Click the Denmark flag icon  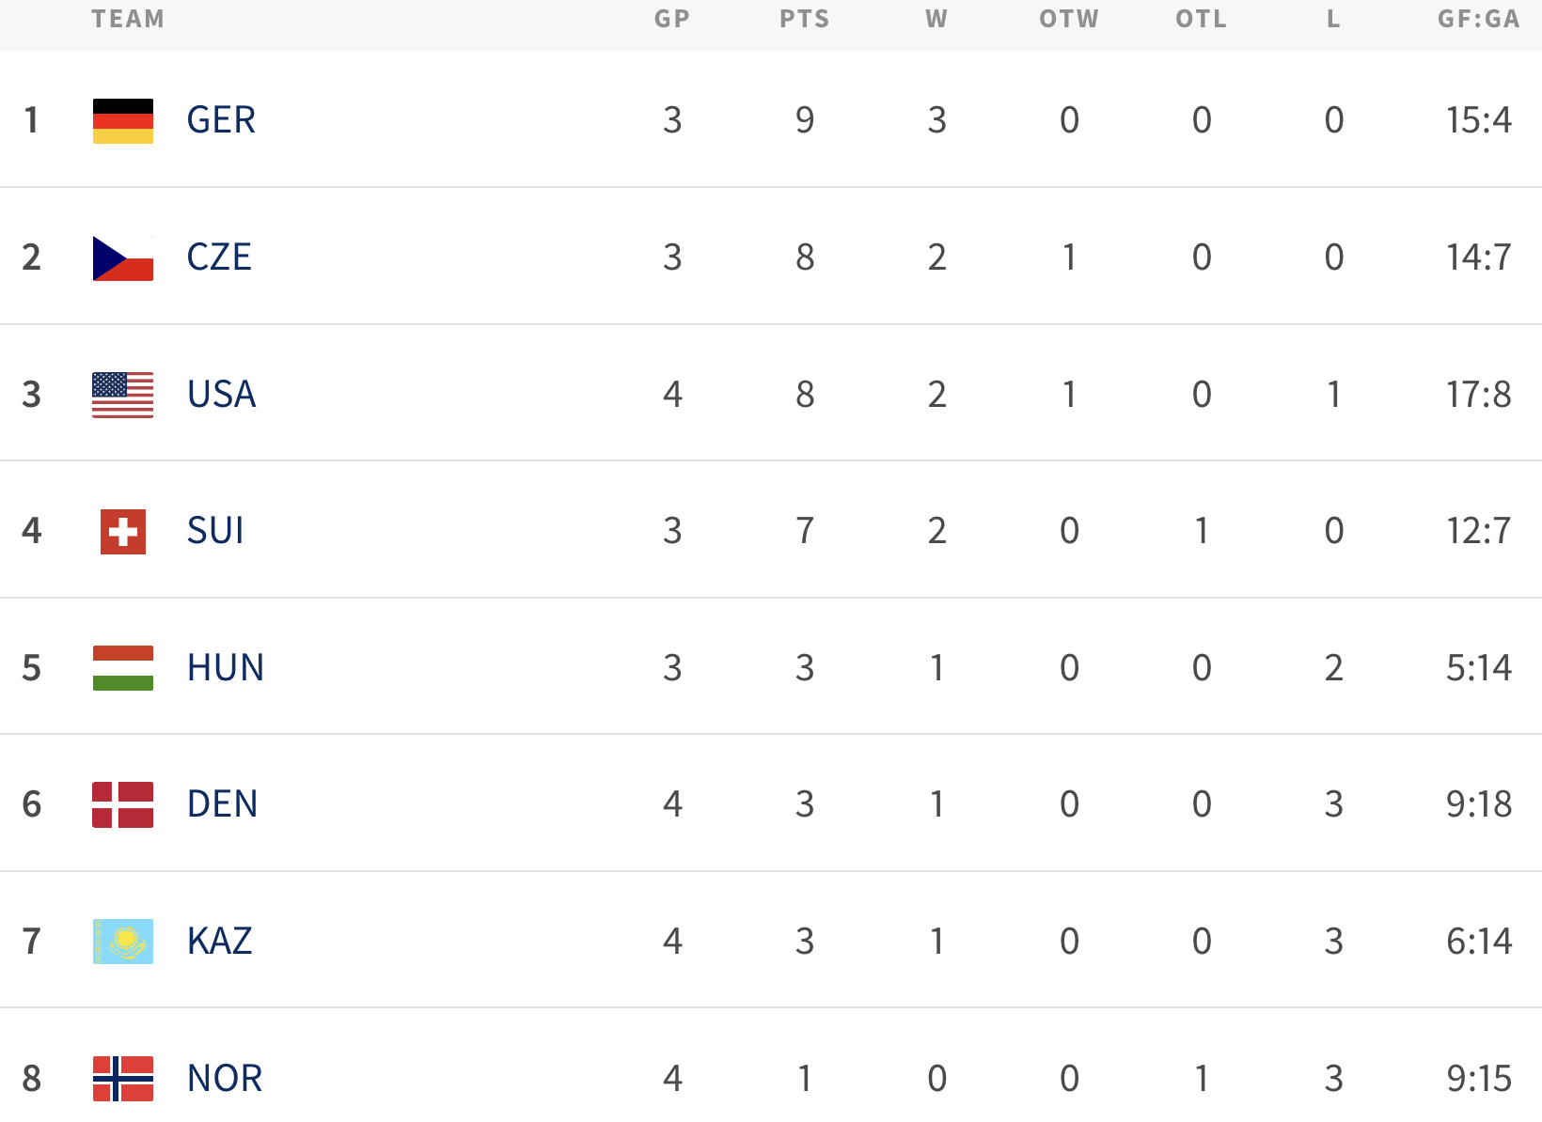click(x=123, y=804)
